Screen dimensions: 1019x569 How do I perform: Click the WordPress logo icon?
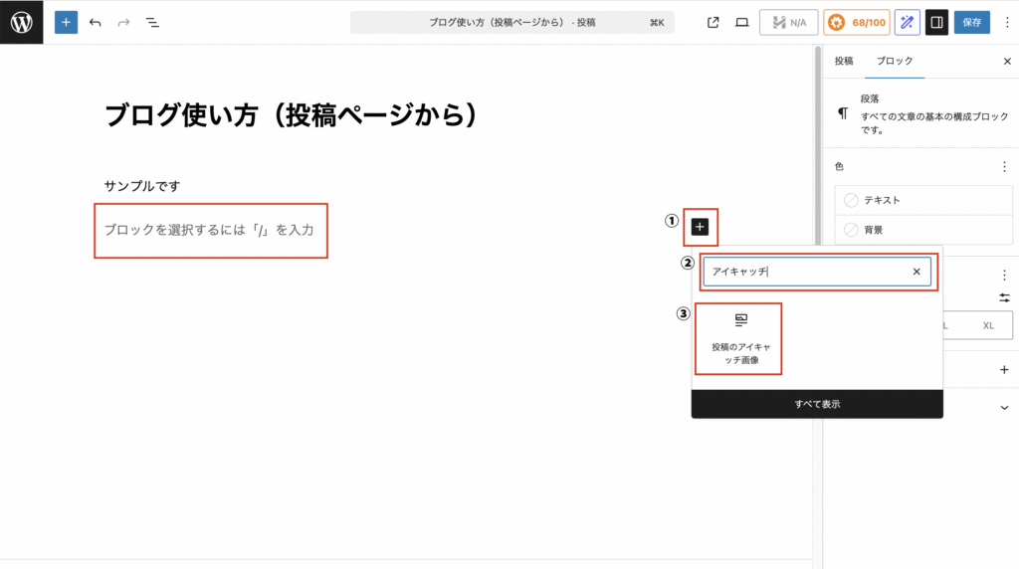pyautogui.click(x=22, y=22)
